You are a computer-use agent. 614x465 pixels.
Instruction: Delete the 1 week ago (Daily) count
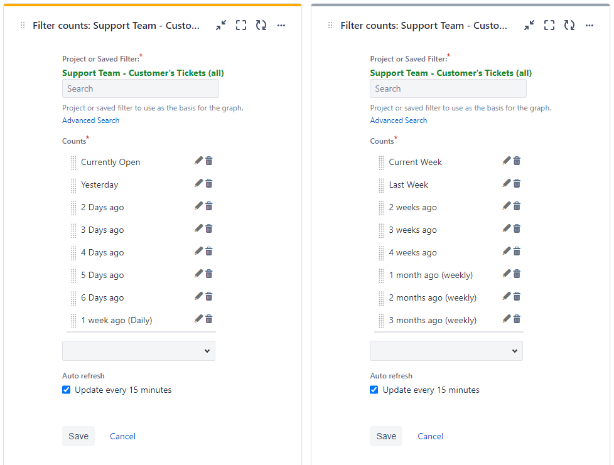tap(209, 319)
